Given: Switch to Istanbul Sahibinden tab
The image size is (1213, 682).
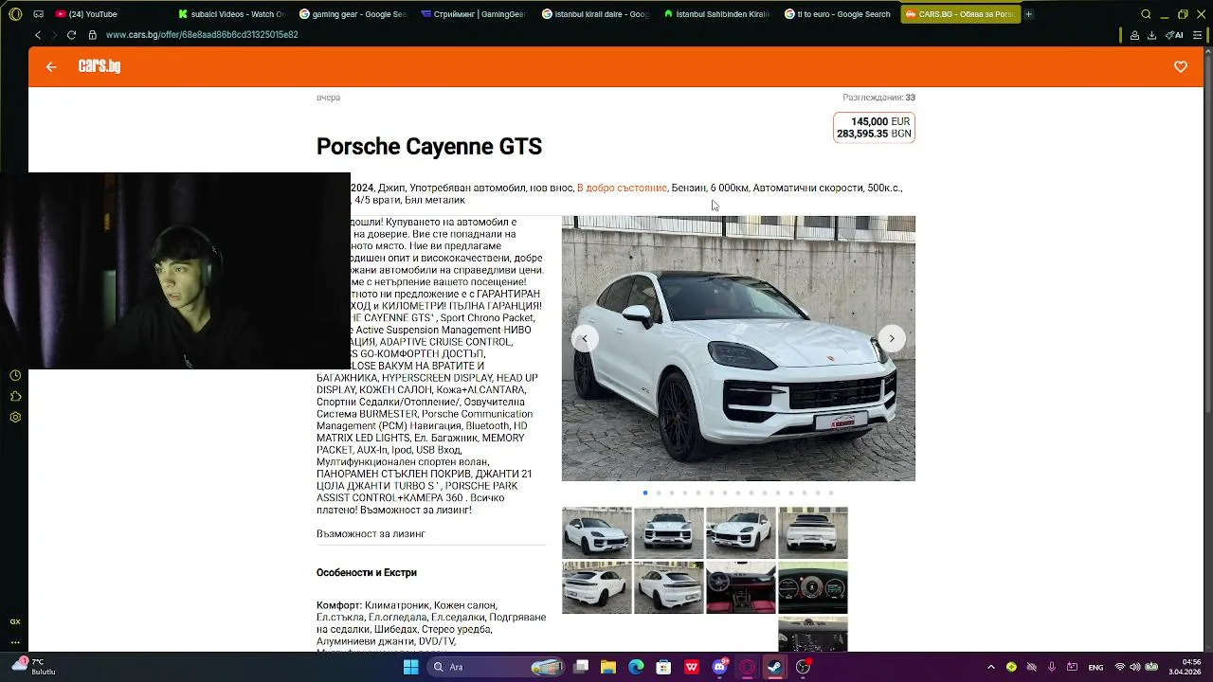Looking at the screenshot, I should [716, 14].
